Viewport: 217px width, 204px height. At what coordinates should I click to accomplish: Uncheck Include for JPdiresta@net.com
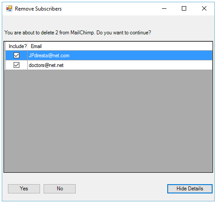16,56
